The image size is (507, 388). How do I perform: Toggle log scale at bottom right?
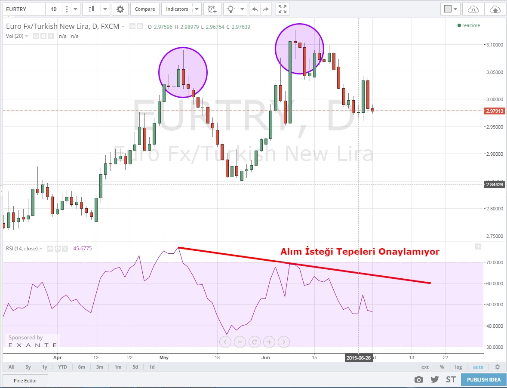458,367
